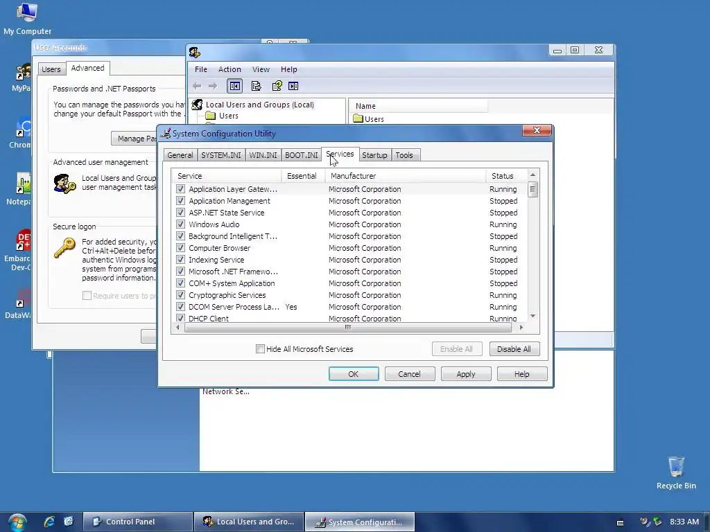Switch to the General tab
Screen dimensions: 710x532
pos(180,155)
